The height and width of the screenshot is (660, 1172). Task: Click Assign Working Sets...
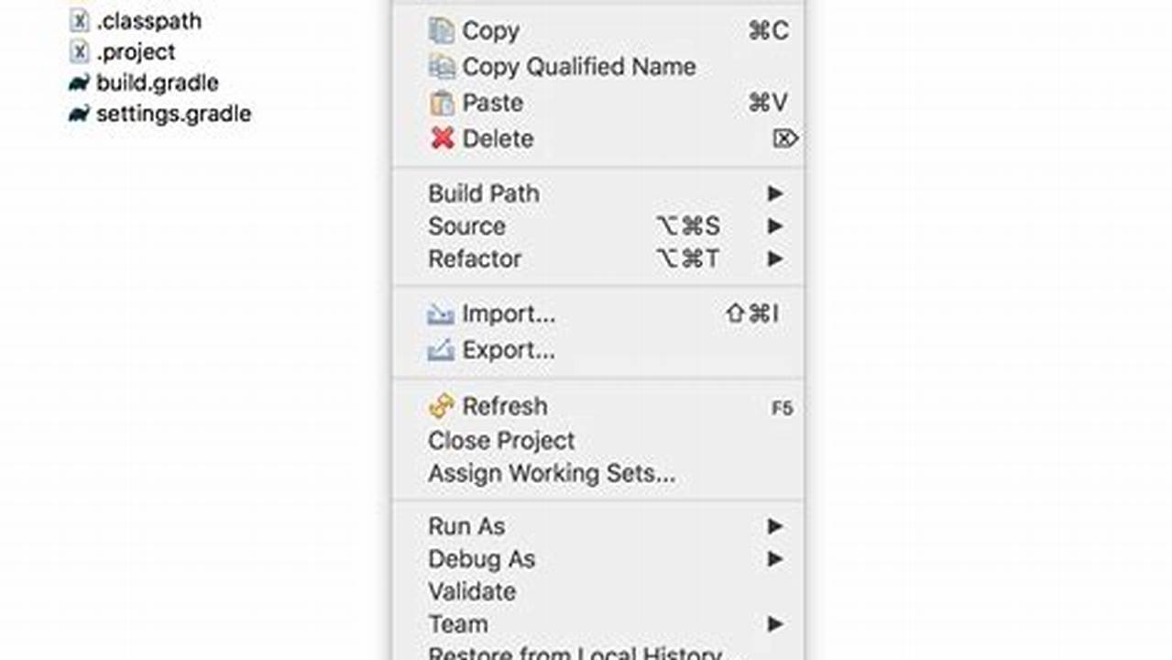551,473
